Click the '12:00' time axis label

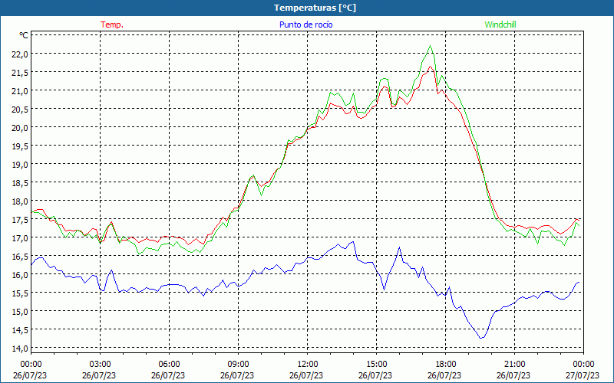pos(308,365)
